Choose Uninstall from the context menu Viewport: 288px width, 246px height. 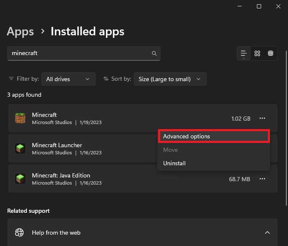click(174, 163)
